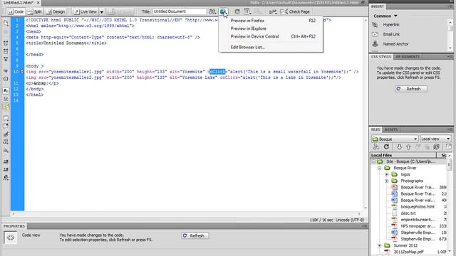
Task: Choose Preview in Device Central
Action: (271, 36)
